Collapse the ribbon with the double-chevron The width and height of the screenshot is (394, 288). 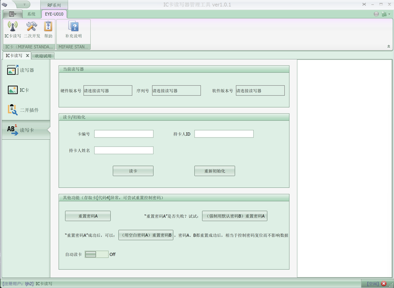tap(389, 46)
